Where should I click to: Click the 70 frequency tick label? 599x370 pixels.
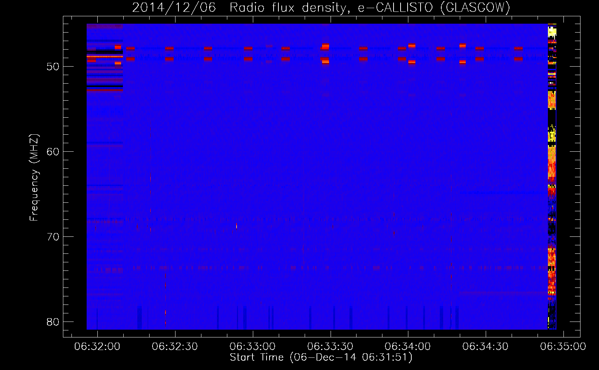(53, 237)
